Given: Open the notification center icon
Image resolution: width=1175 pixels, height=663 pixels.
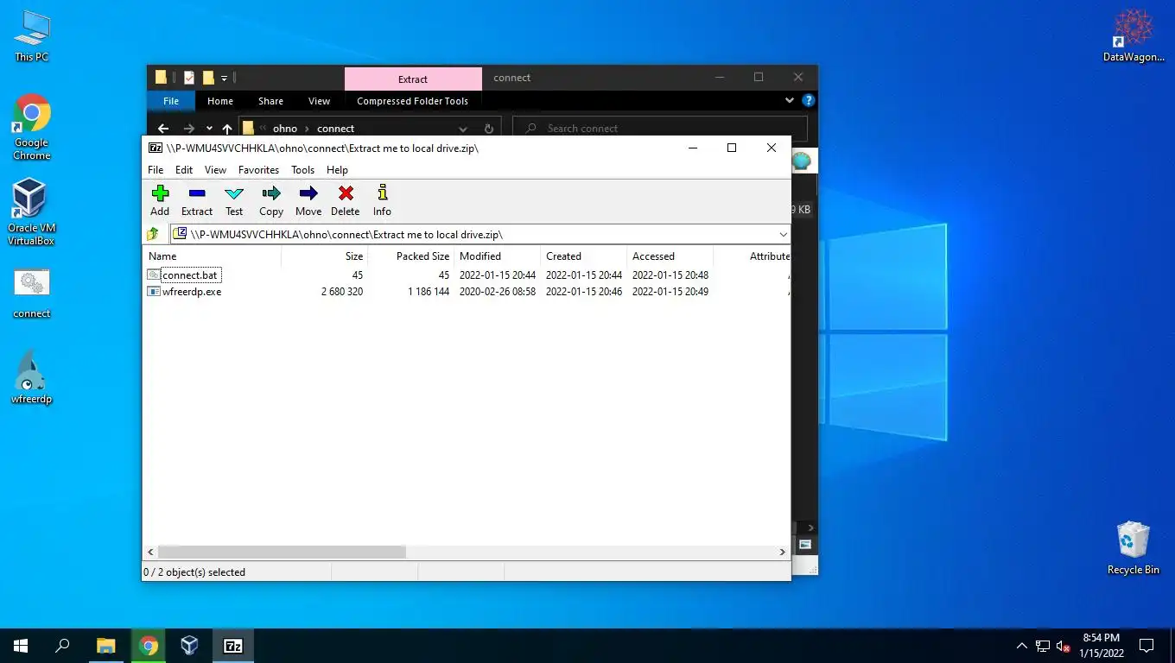Looking at the screenshot, I should coord(1146,646).
